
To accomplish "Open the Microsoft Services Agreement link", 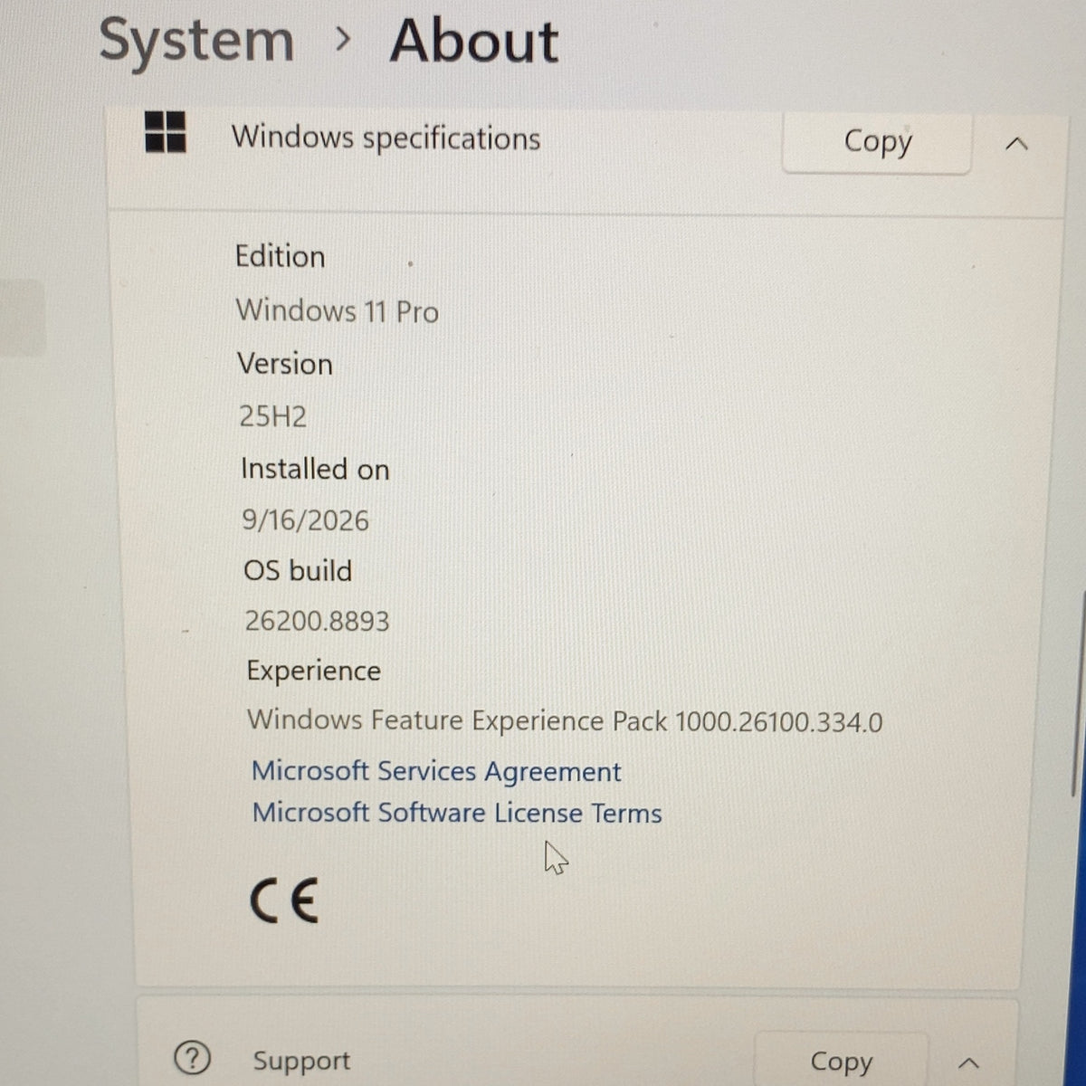I will tap(436, 771).
